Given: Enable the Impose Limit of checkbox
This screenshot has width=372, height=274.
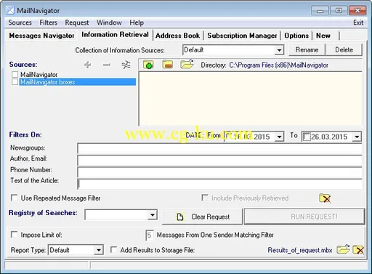Looking at the screenshot, I should click(x=14, y=235).
